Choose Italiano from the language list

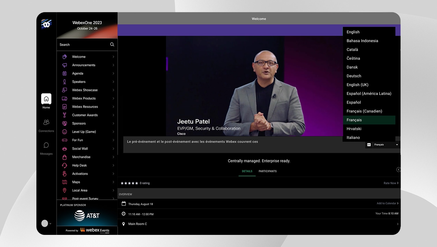coord(369,138)
